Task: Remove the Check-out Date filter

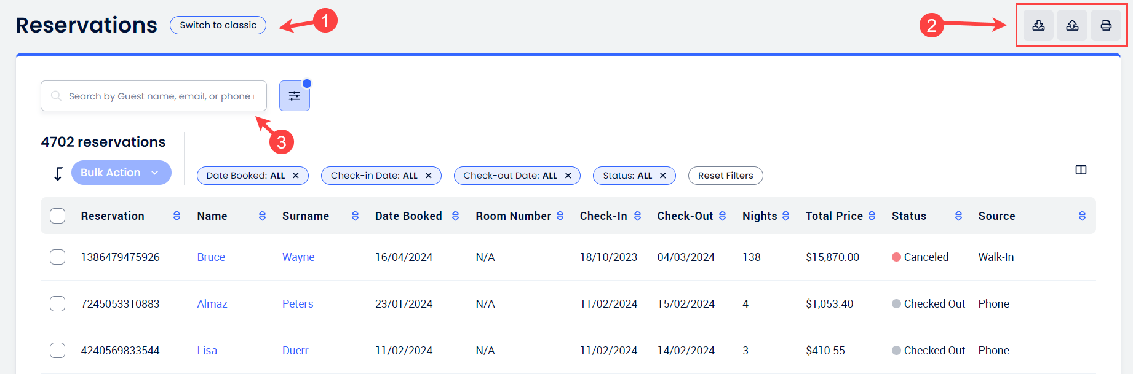Action: (x=568, y=176)
